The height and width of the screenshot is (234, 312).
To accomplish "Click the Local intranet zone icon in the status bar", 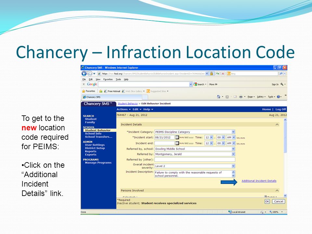I will tap(230, 212).
